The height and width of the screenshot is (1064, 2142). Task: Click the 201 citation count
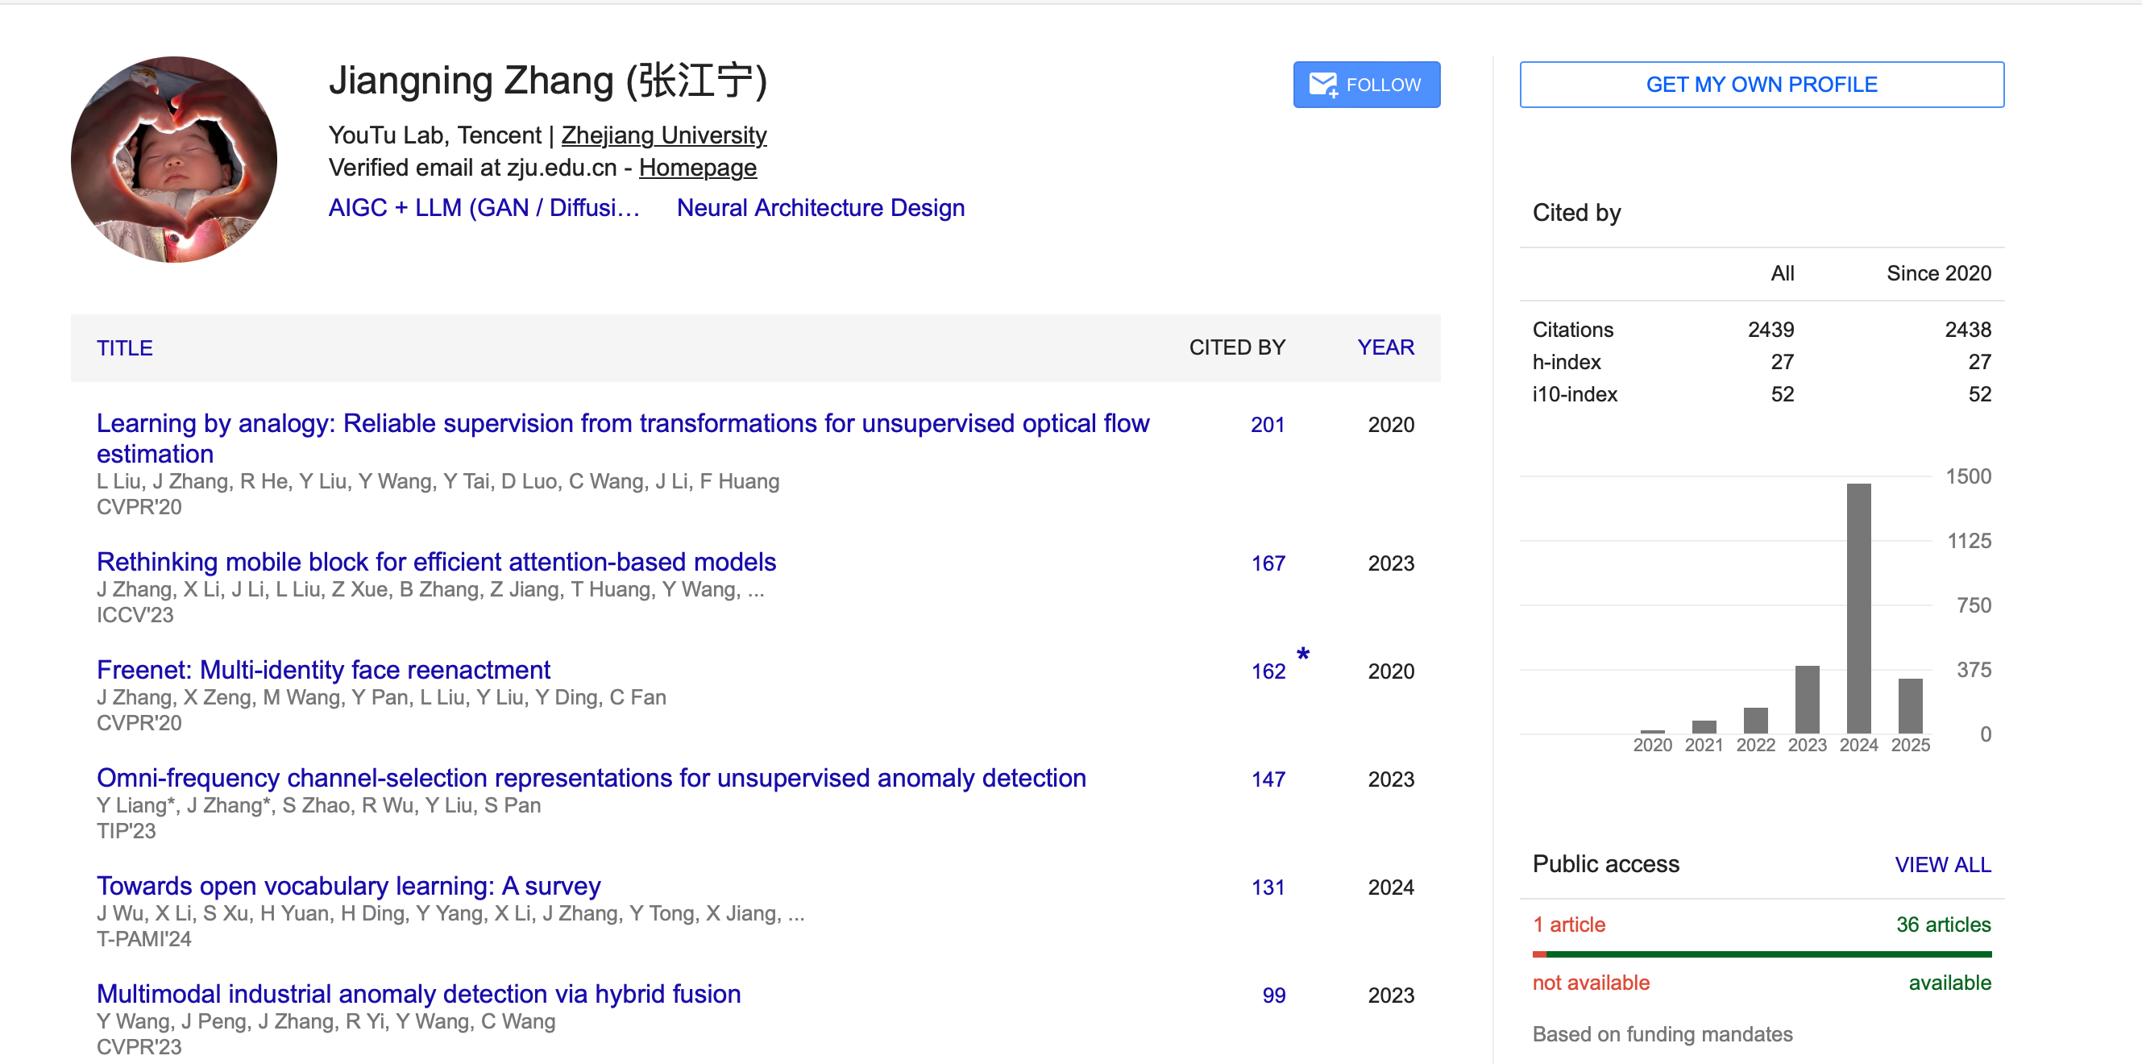pos(1268,425)
